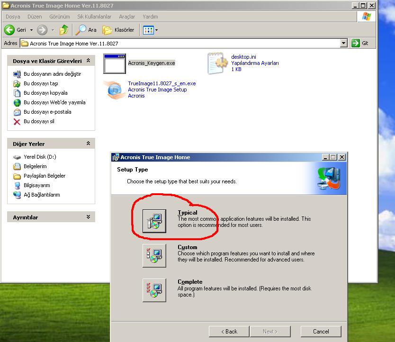This screenshot has width=395, height=342.
Task: Click the move file icon beside 'Bu dosyayı taşı'
Action: [x=17, y=84]
